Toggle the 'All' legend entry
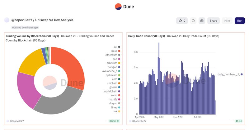Screen dimensions: 249x130 click(117, 47)
